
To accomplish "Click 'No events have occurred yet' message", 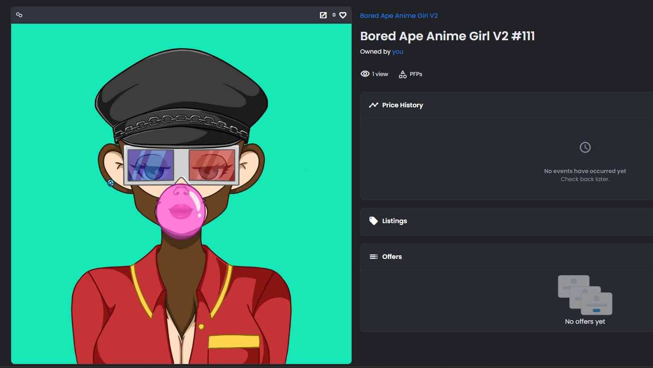I will click(x=585, y=171).
